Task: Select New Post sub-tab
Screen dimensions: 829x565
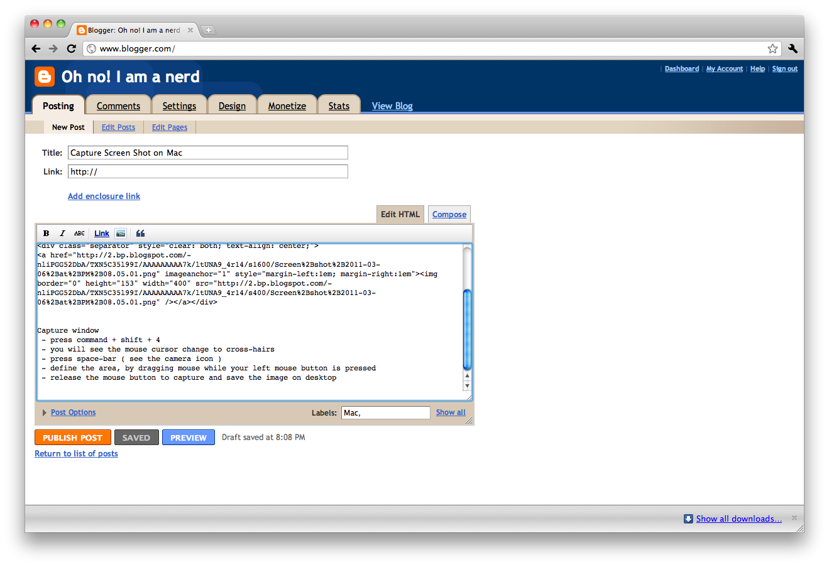Action: click(69, 127)
